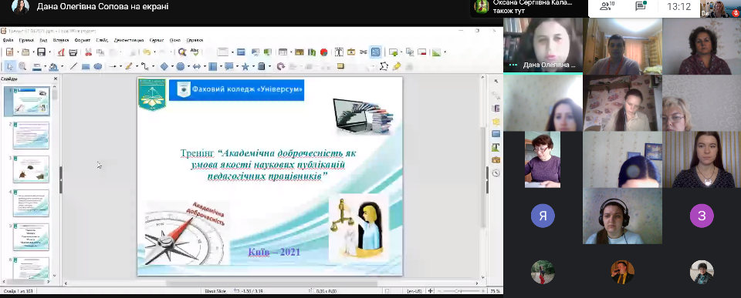Expand the Insert Table dropdown arrow
This screenshot has width=741, height=298.
[x=292, y=52]
